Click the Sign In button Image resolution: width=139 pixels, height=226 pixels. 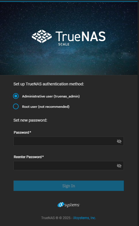pyautogui.click(x=69, y=186)
